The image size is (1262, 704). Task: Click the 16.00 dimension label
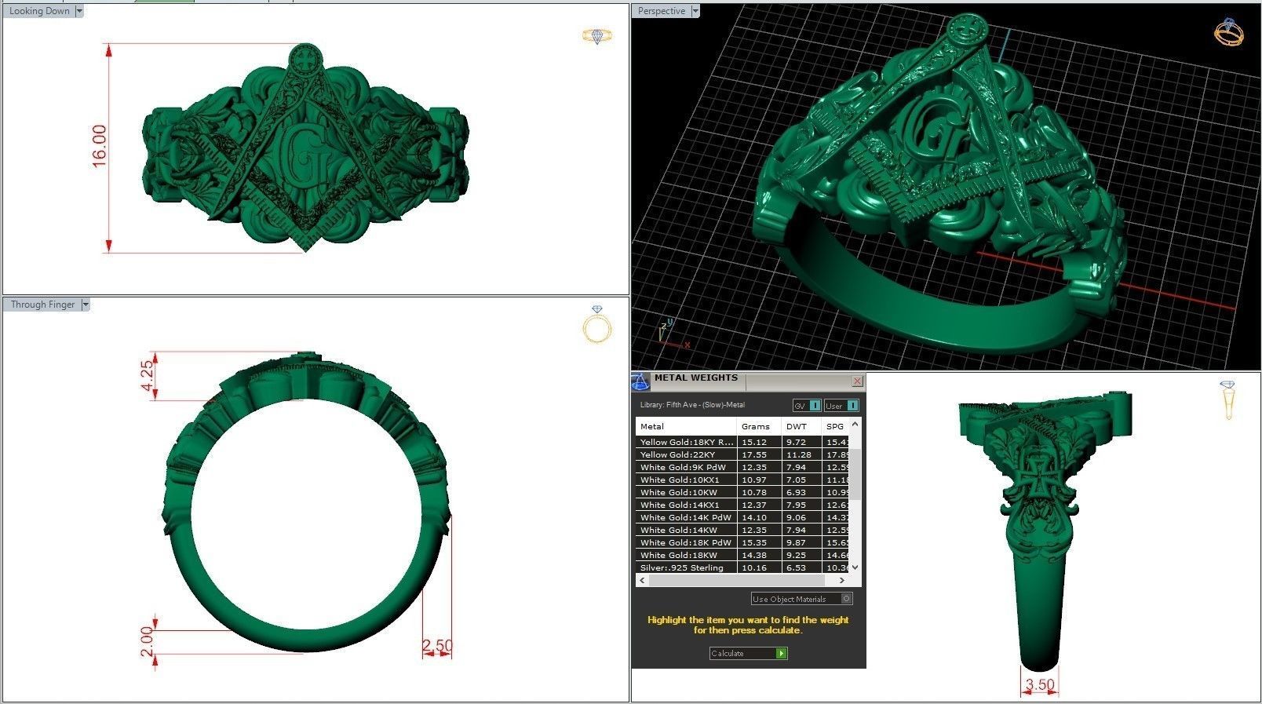coord(99,145)
